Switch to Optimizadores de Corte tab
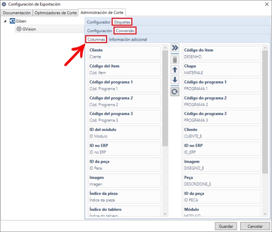Screen dimensions: 272x232 pyautogui.click(x=56, y=13)
